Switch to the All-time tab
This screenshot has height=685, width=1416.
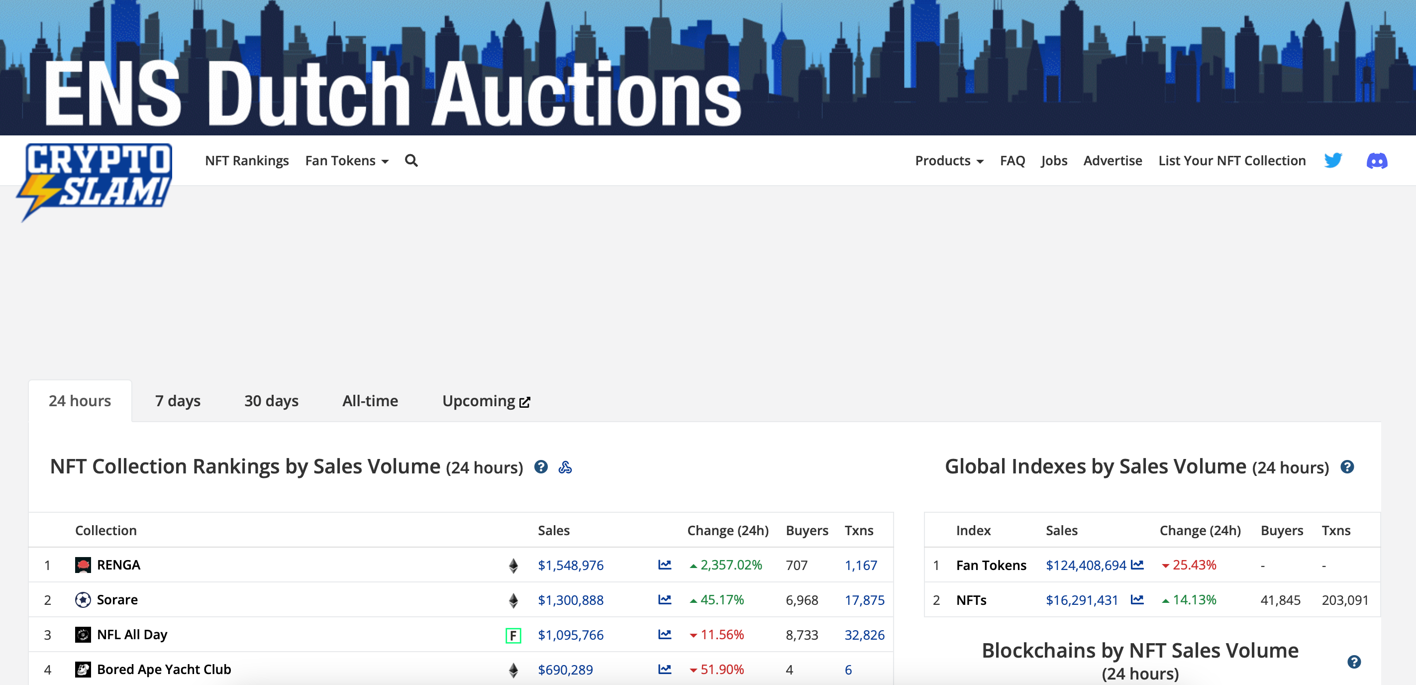(x=370, y=401)
